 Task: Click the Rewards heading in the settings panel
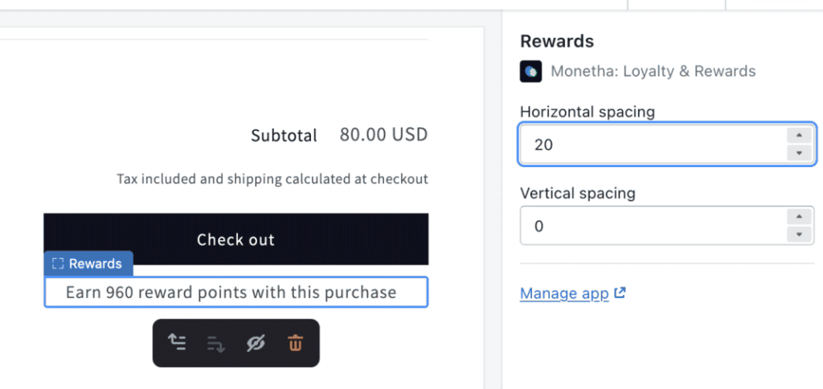point(557,41)
